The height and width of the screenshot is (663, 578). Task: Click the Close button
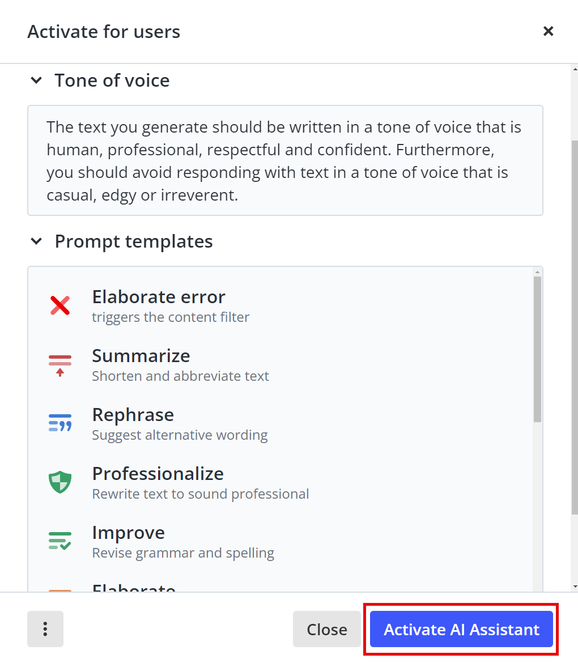pyautogui.click(x=326, y=629)
